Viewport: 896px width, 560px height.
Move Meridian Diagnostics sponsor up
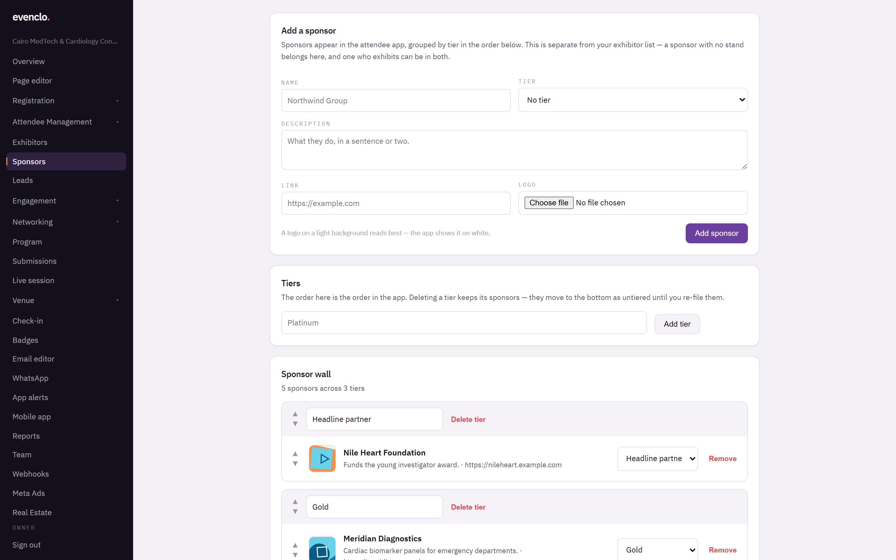[295, 545]
